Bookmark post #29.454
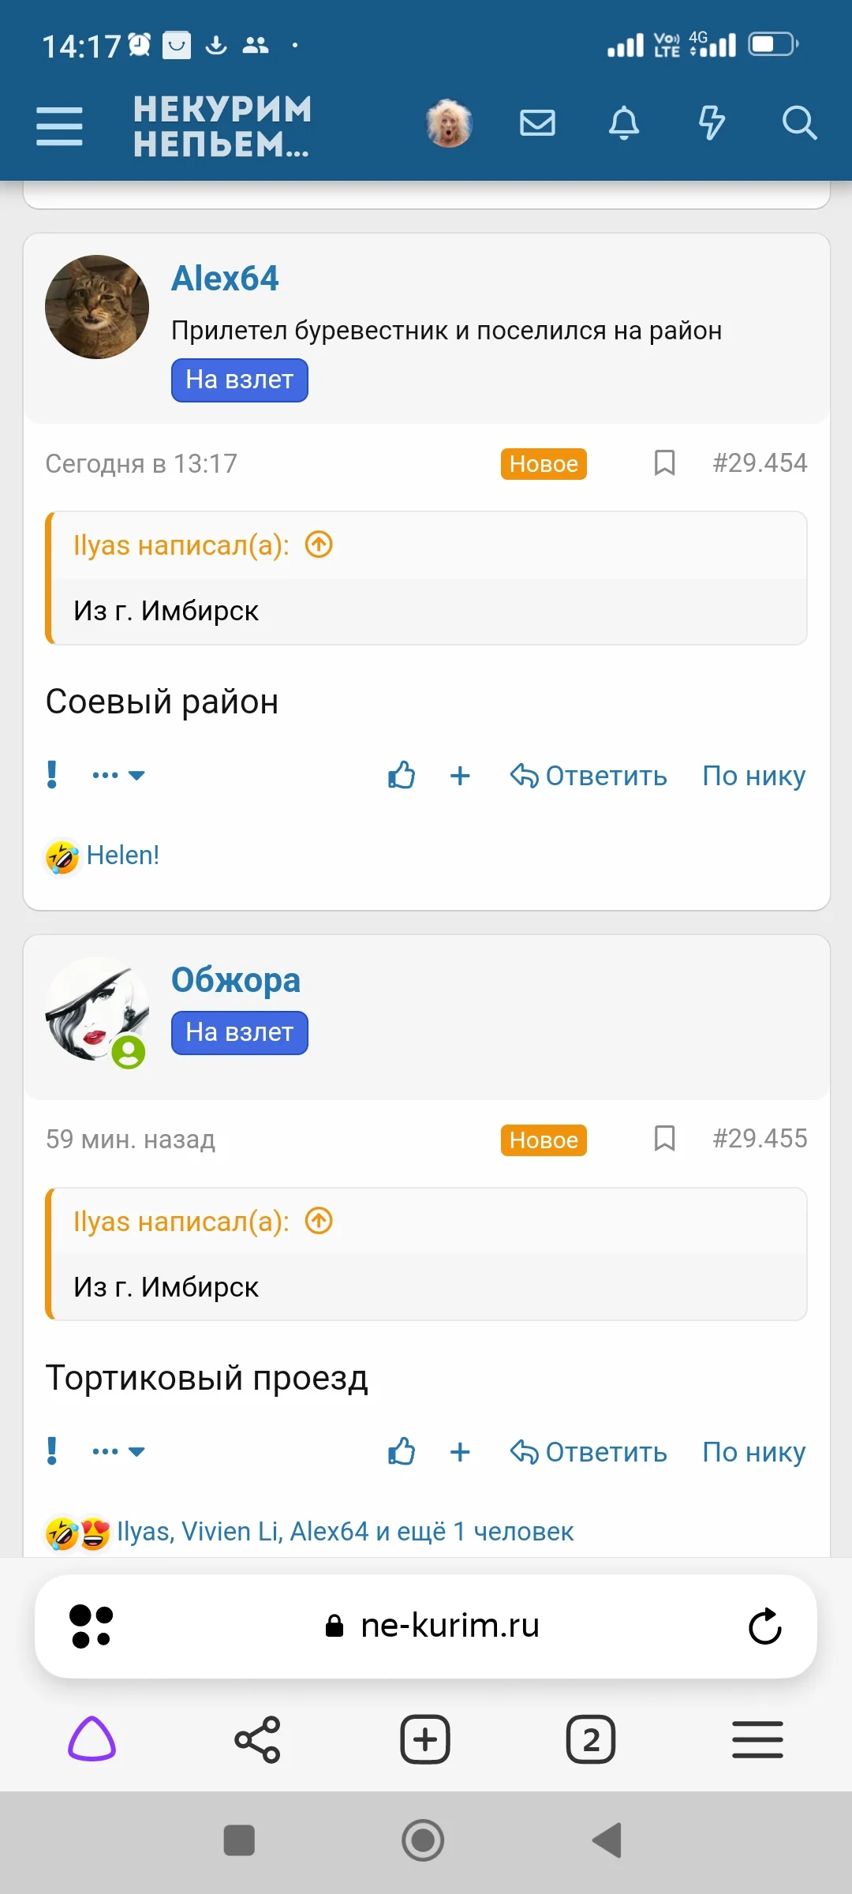Viewport: 852px width, 1894px height. [x=663, y=463]
